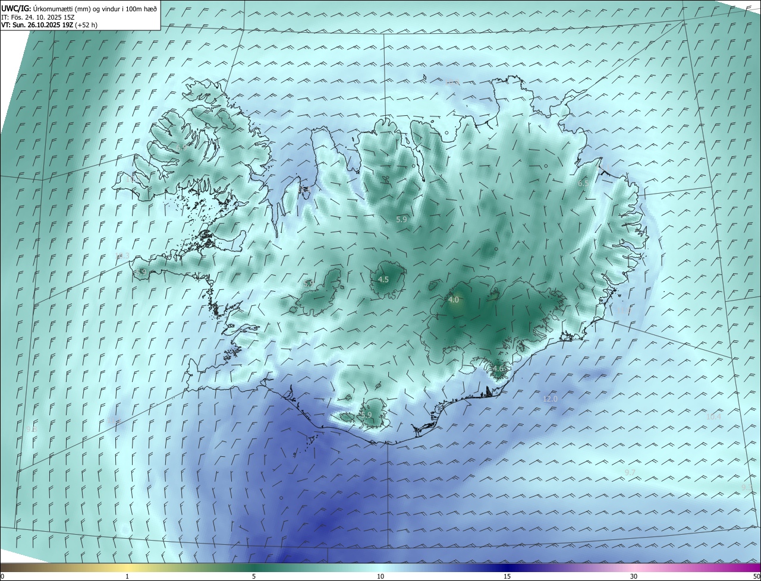
Task: Click the 5.9 value directly north of the 4.5 label
Action: click(x=401, y=219)
